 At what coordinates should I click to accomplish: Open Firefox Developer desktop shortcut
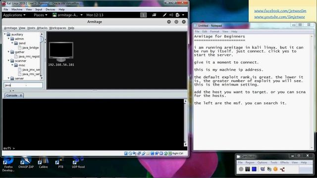tap(8, 164)
